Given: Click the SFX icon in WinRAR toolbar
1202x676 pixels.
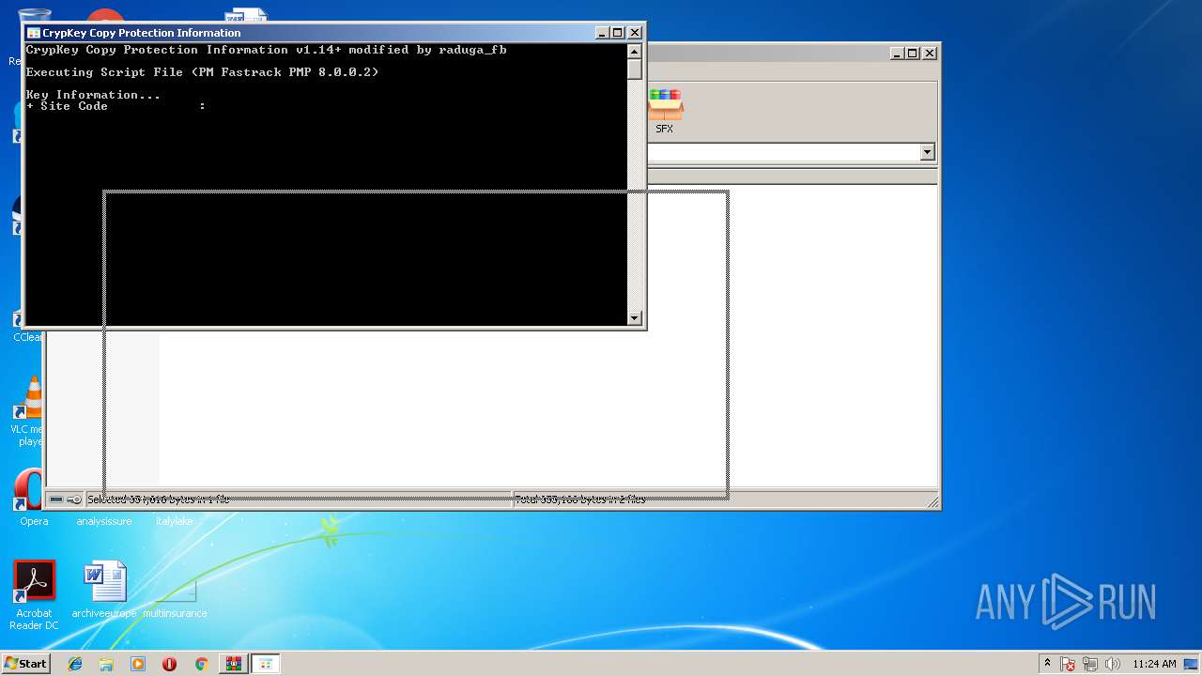Looking at the screenshot, I should click(x=665, y=112).
